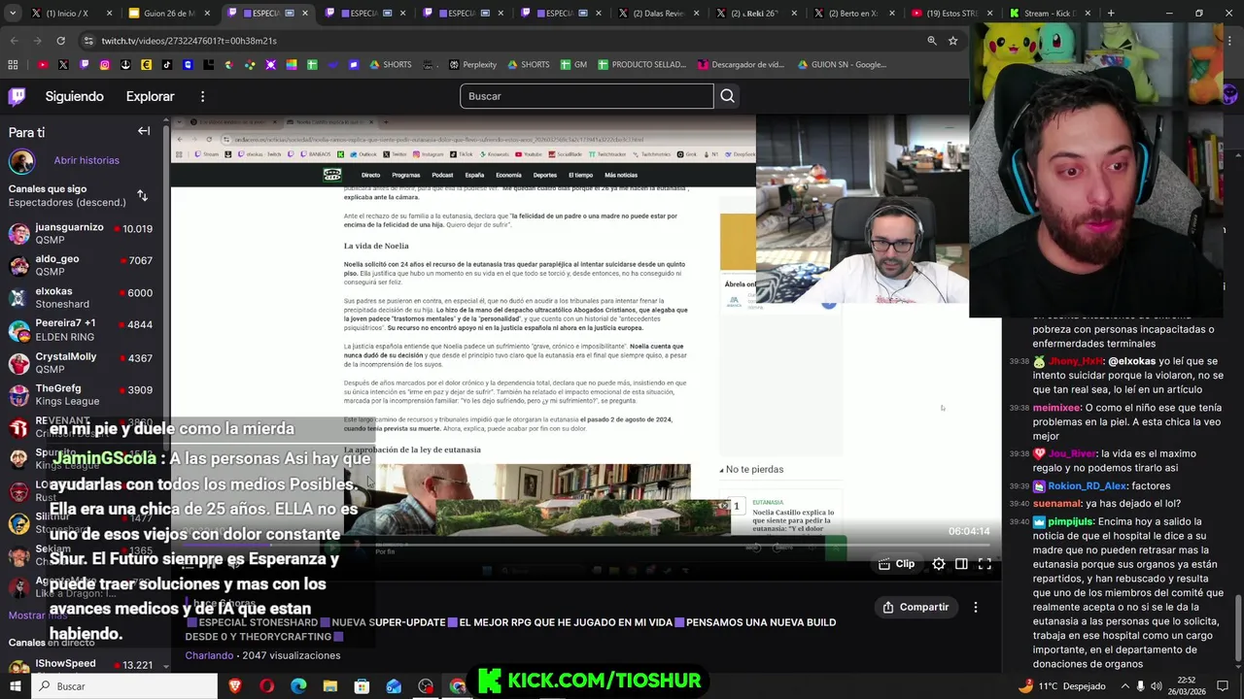Open the Twitch home logo
The width and height of the screenshot is (1244, 699).
coord(17,96)
